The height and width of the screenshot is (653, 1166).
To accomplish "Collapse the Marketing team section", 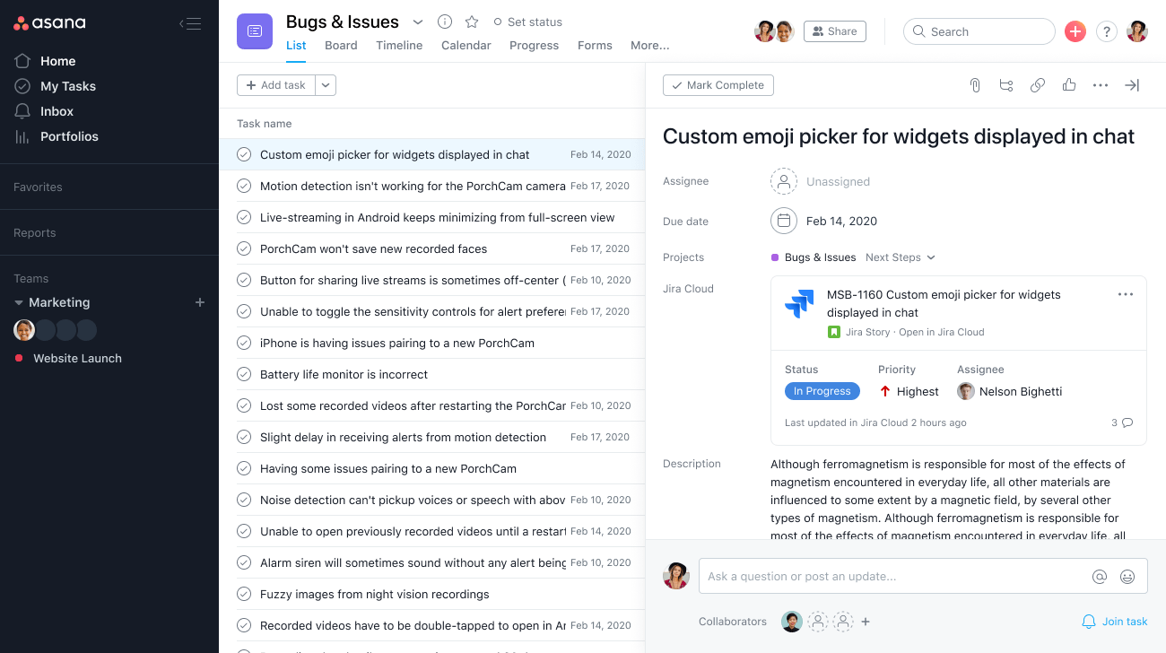I will point(19,303).
